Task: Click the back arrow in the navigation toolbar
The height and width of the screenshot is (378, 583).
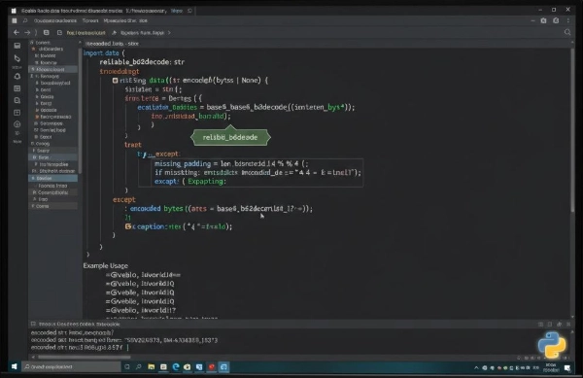Action: pyautogui.click(x=16, y=33)
